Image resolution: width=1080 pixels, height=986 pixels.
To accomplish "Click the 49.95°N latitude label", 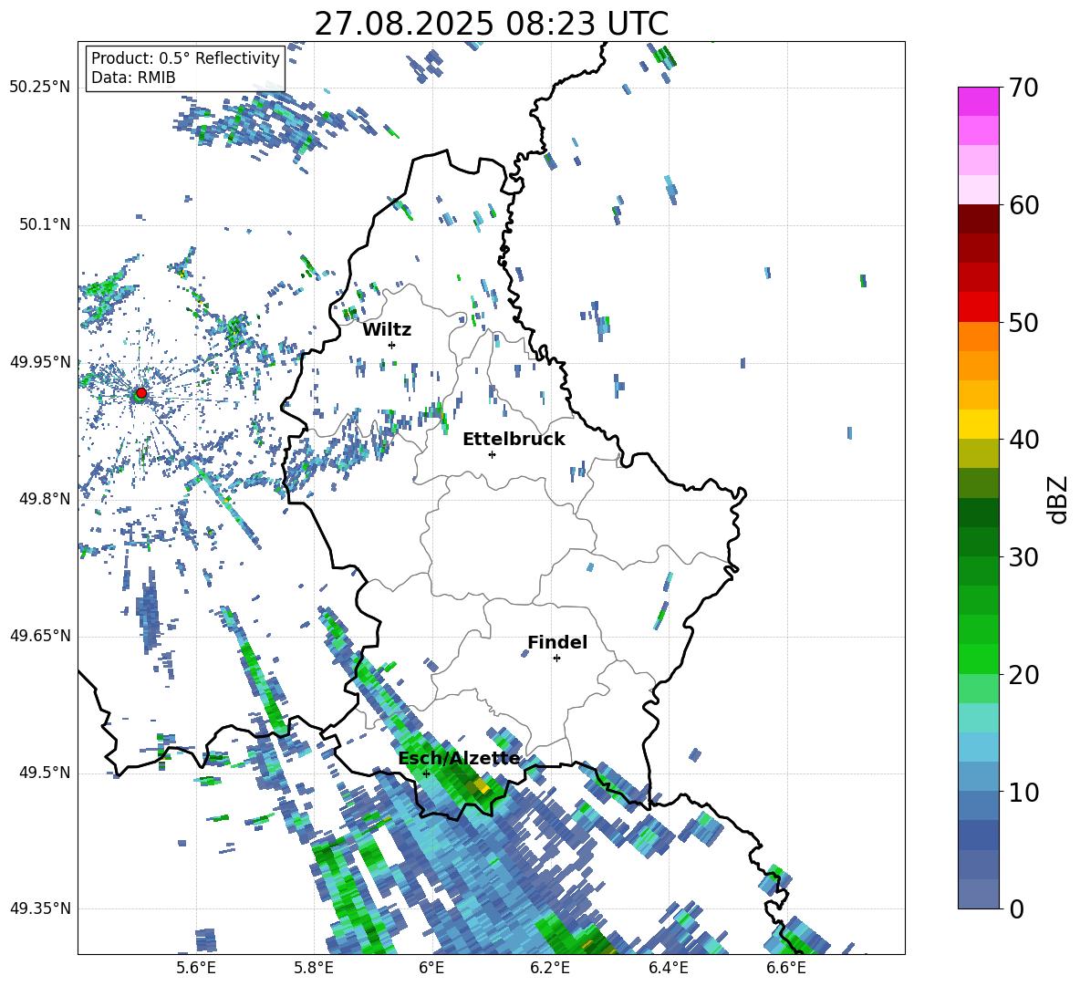I will point(40,361).
